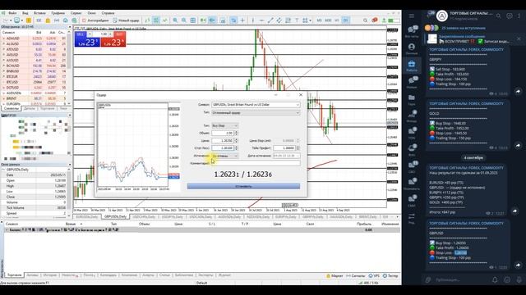The height and width of the screenshot is (295, 526).
Task: Open Telegram channel more options menu
Action: point(519,16)
